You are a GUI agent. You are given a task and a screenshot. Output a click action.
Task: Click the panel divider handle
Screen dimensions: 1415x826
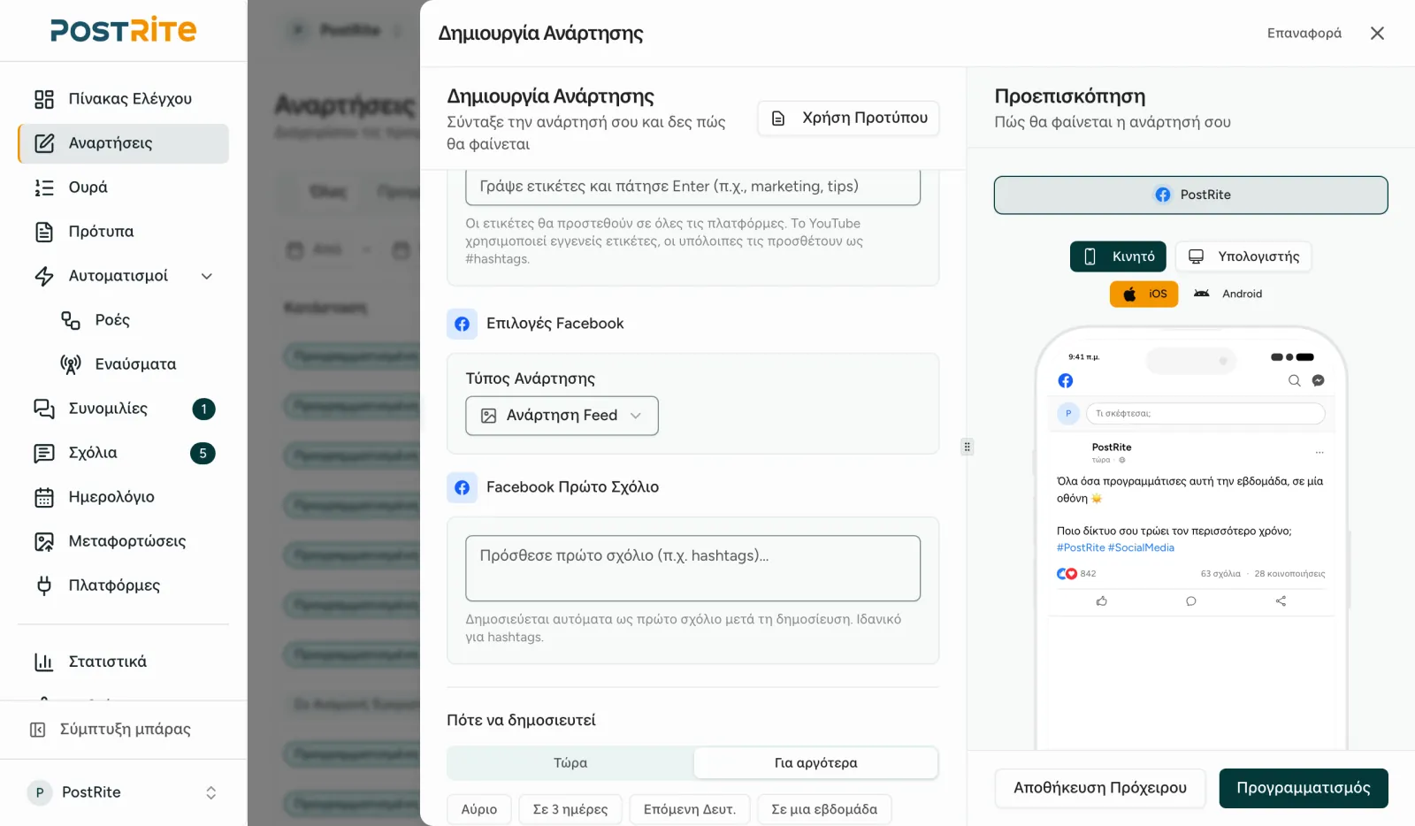(967, 447)
